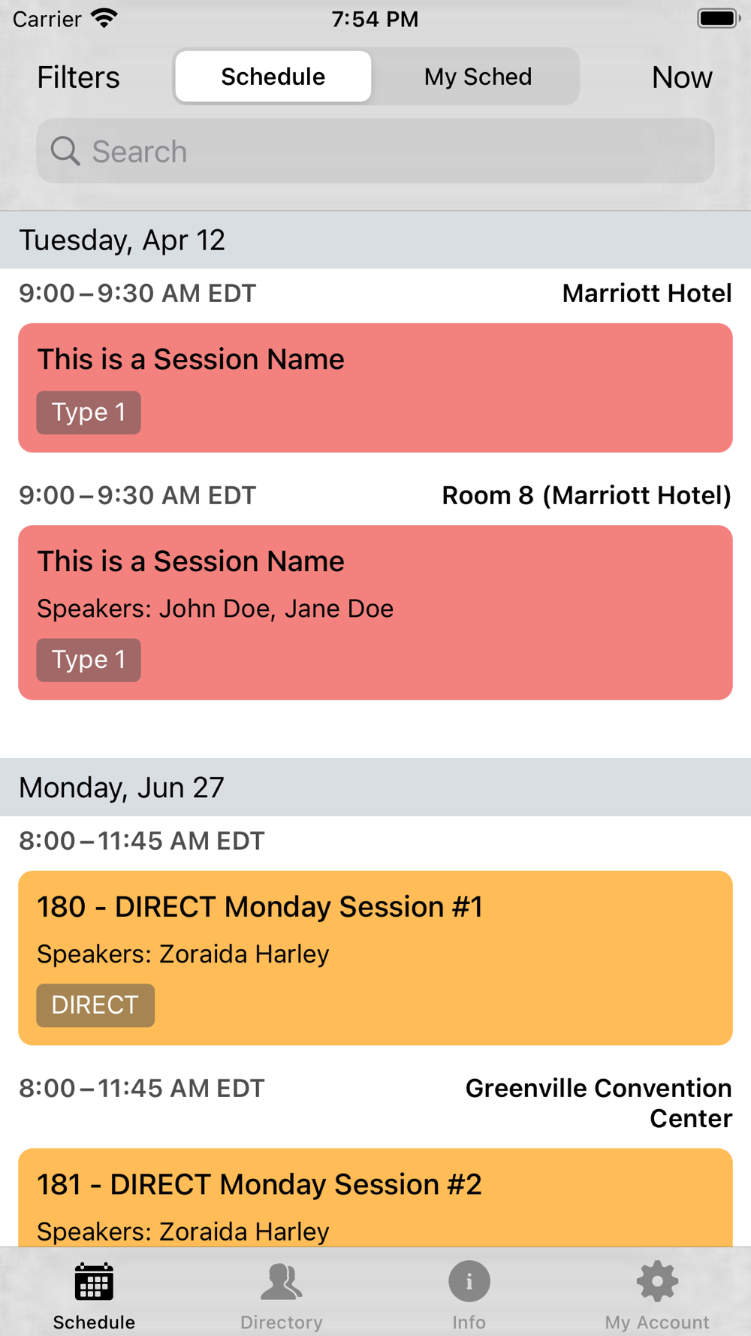Tap the battery status icon

718,18
